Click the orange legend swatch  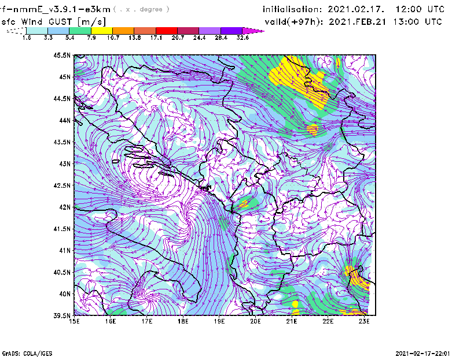(123, 31)
